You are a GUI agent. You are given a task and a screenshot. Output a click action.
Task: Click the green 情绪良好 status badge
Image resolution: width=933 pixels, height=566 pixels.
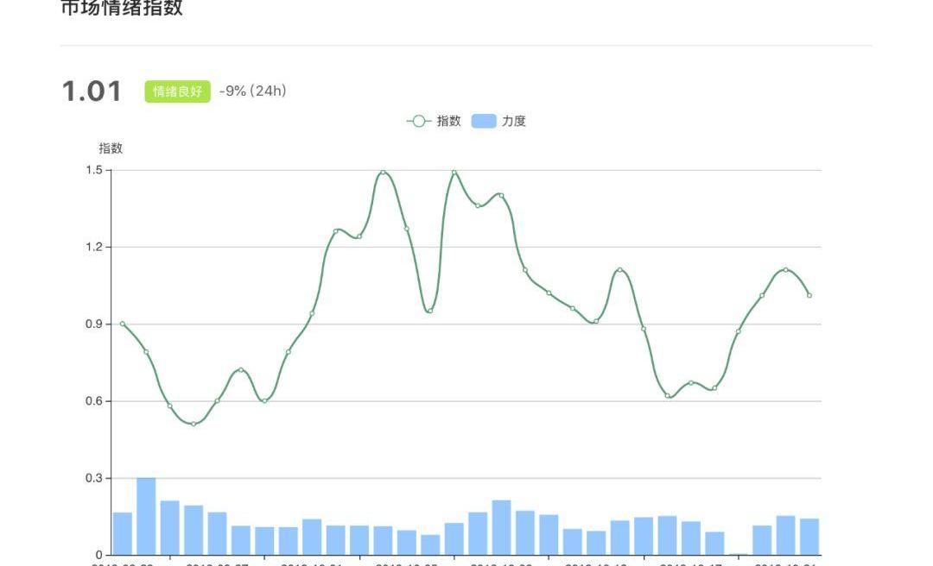[x=177, y=91]
